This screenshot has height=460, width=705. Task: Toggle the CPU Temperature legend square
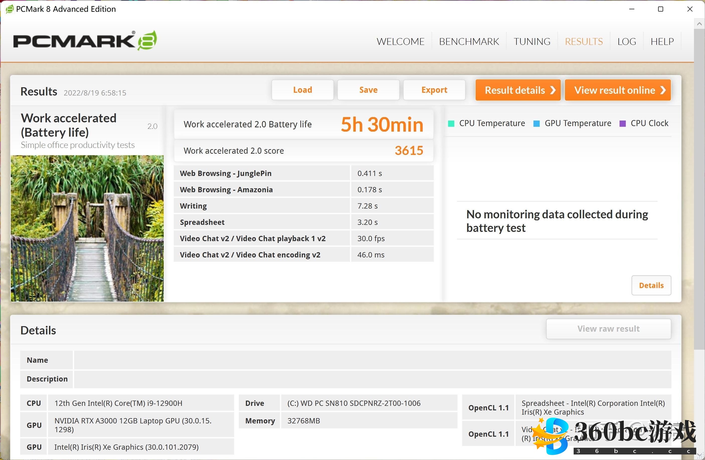click(x=451, y=124)
